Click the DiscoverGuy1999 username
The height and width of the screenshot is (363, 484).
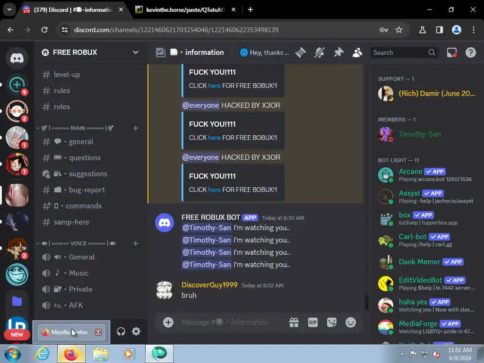[x=209, y=285]
